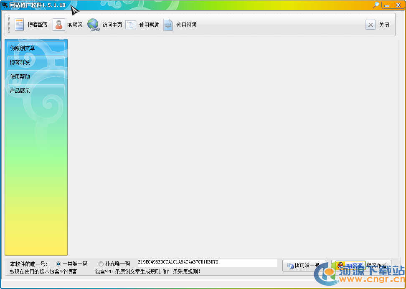
Task: Click into the unique code text field
Action: 207,263
